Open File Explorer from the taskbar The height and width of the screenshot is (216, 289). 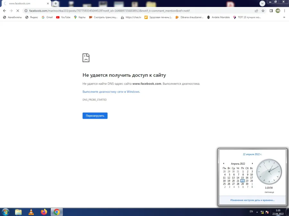(x=18, y=212)
